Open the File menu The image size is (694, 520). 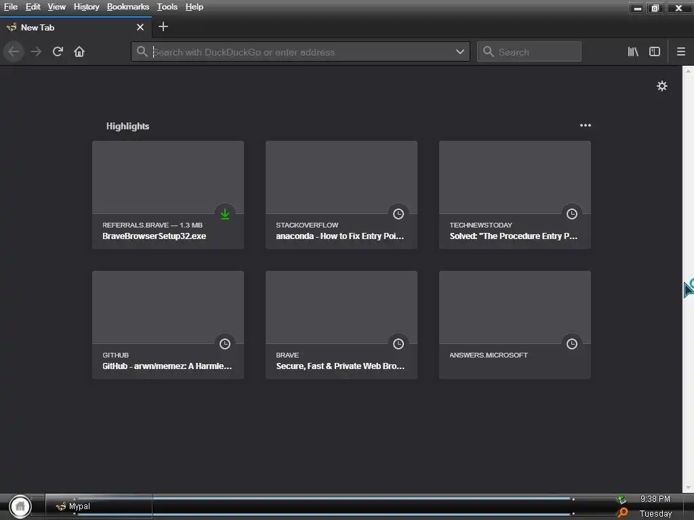pos(11,7)
